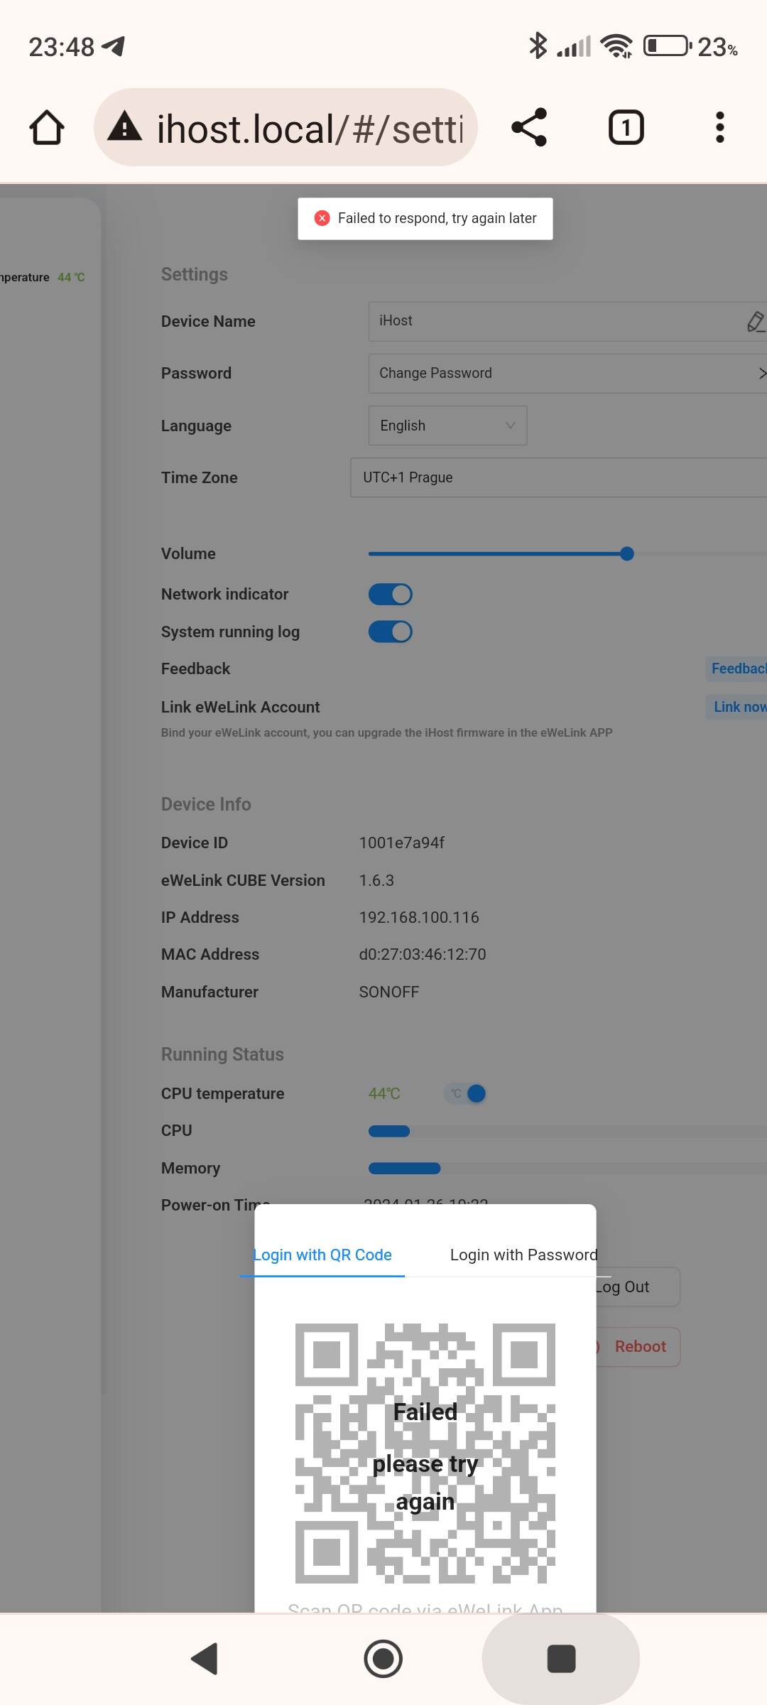Open the browser three-dot menu
Image resolution: width=767 pixels, height=1705 pixels.
719,127
